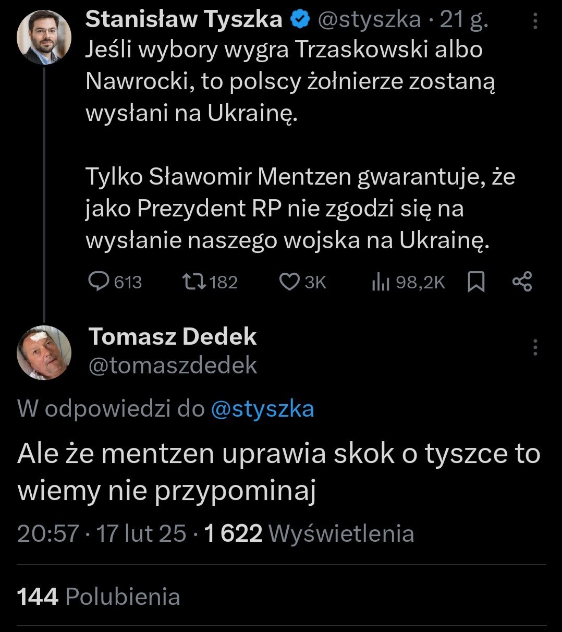The image size is (562, 632).
Task: Open three-dot menu on Tomasz Dedek's reply
Action: pyautogui.click(x=535, y=347)
